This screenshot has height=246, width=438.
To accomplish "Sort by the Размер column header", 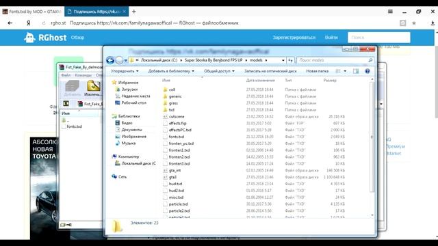I will pyautogui.click(x=330, y=81).
